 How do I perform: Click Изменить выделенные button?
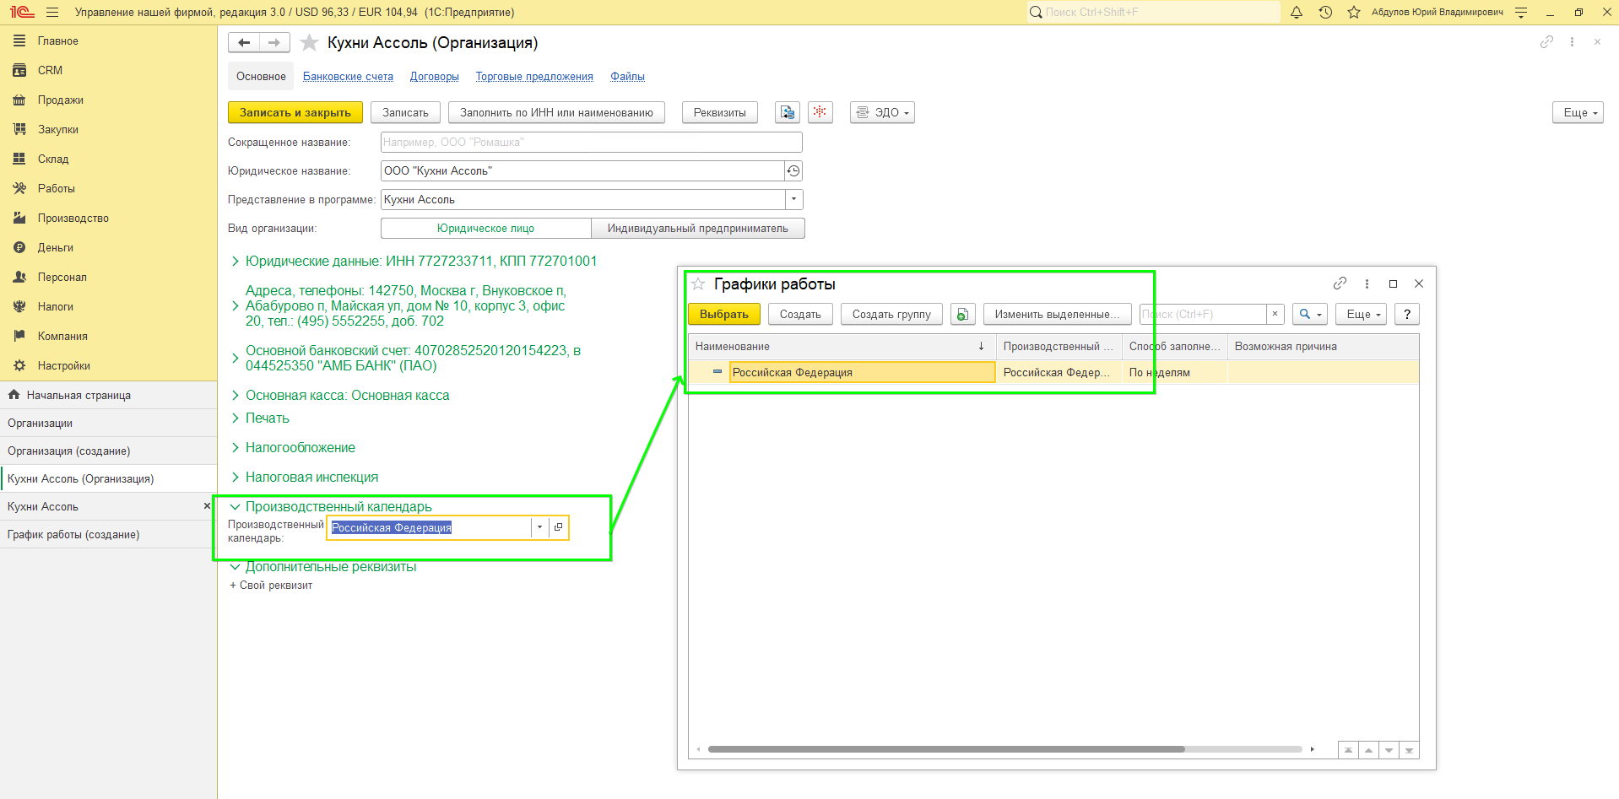point(1057,315)
